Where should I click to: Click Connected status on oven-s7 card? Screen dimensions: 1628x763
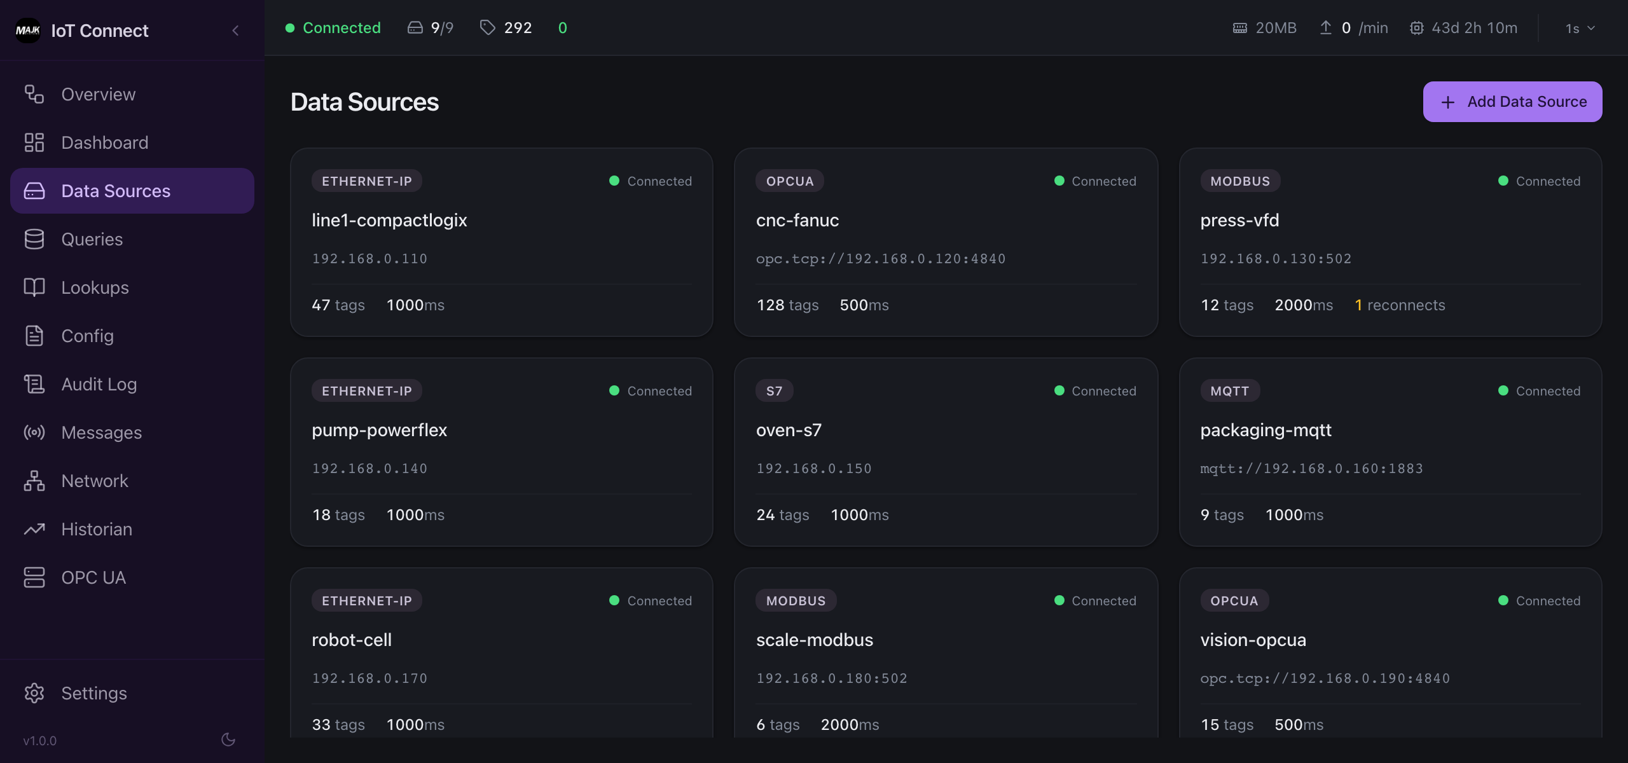pos(1095,391)
